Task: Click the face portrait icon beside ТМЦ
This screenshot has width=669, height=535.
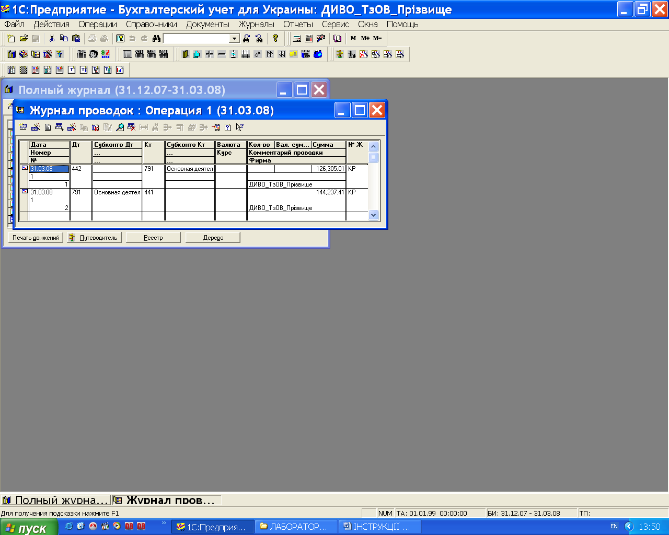Action: 94,54
